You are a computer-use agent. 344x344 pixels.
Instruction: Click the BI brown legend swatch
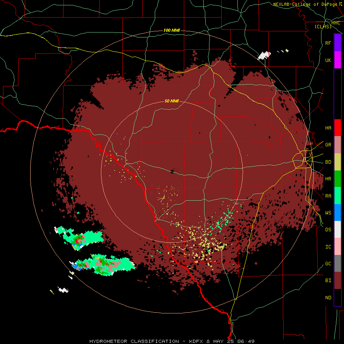click(x=338, y=281)
